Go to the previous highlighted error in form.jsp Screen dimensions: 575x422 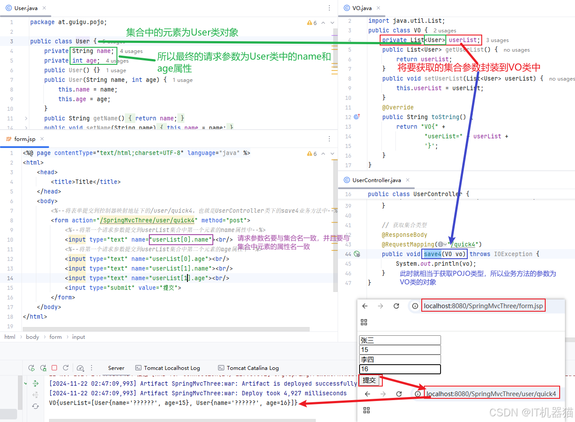tap(323, 154)
